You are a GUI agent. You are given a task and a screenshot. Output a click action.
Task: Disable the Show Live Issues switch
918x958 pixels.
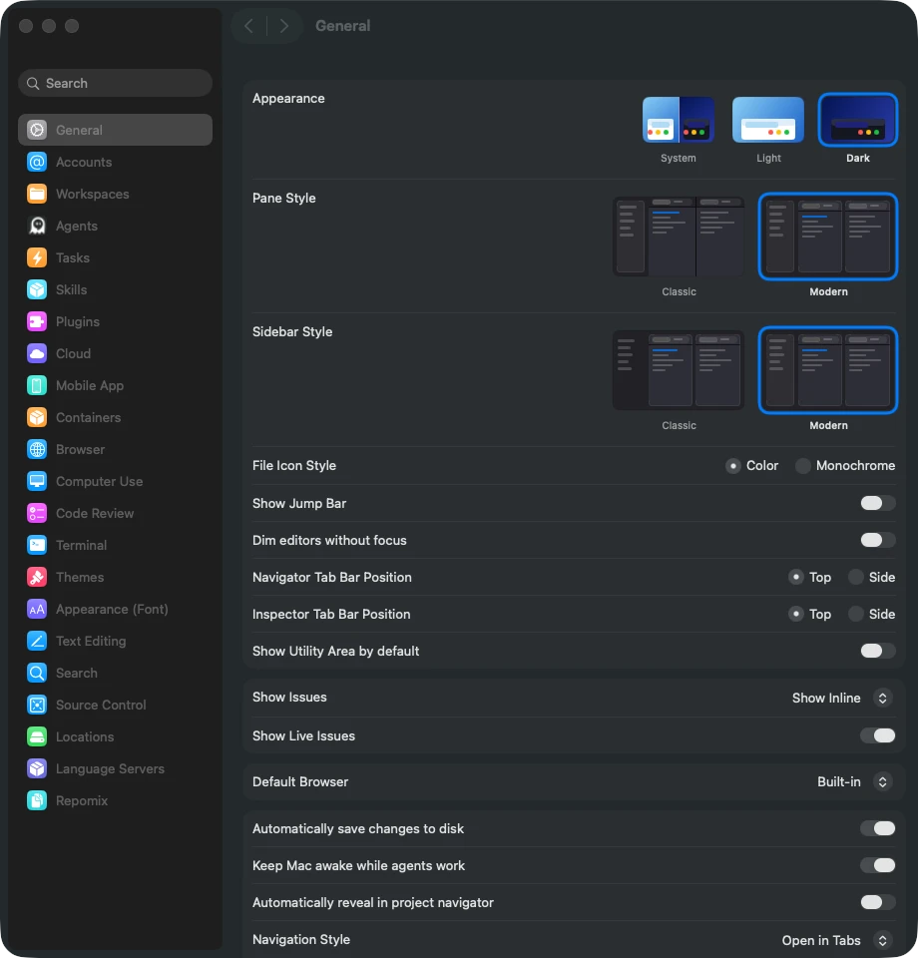click(878, 735)
